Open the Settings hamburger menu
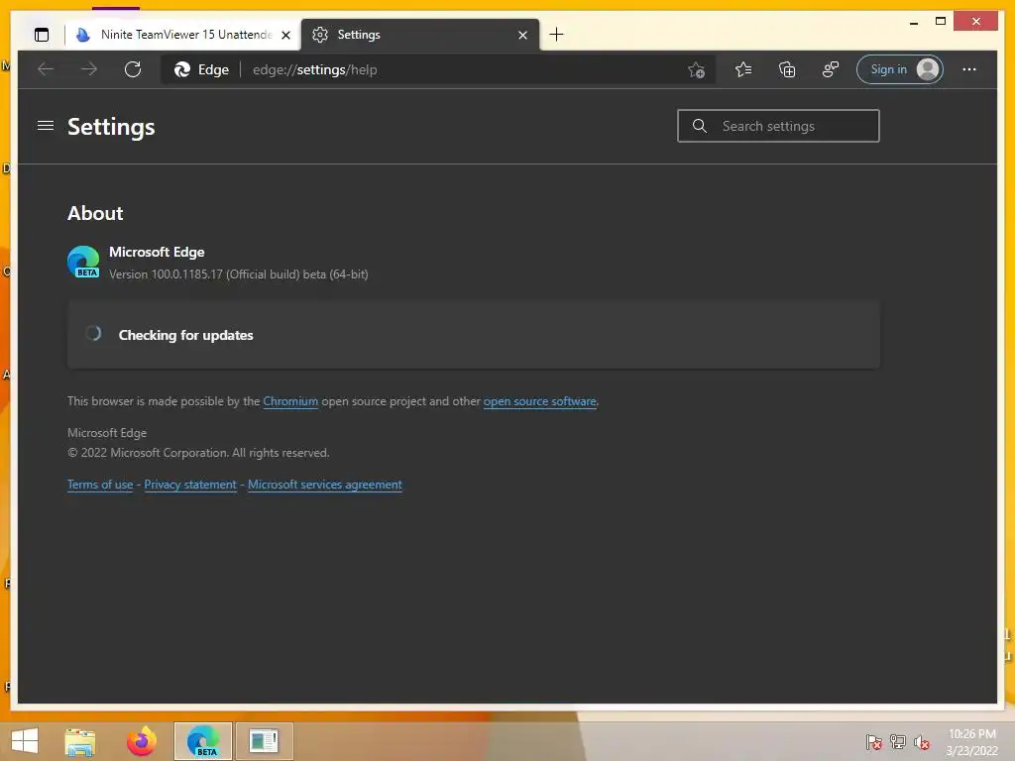Image resolution: width=1015 pixels, height=761 pixels. [46, 126]
